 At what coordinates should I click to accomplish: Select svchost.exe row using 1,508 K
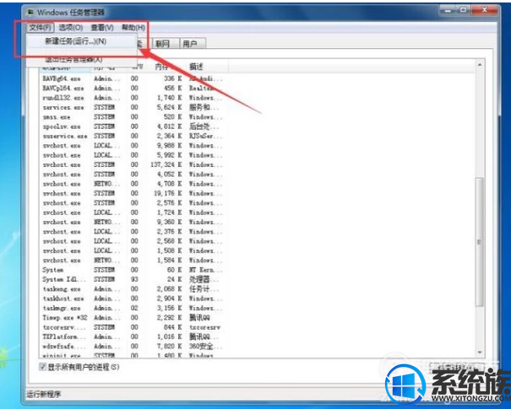[133, 250]
